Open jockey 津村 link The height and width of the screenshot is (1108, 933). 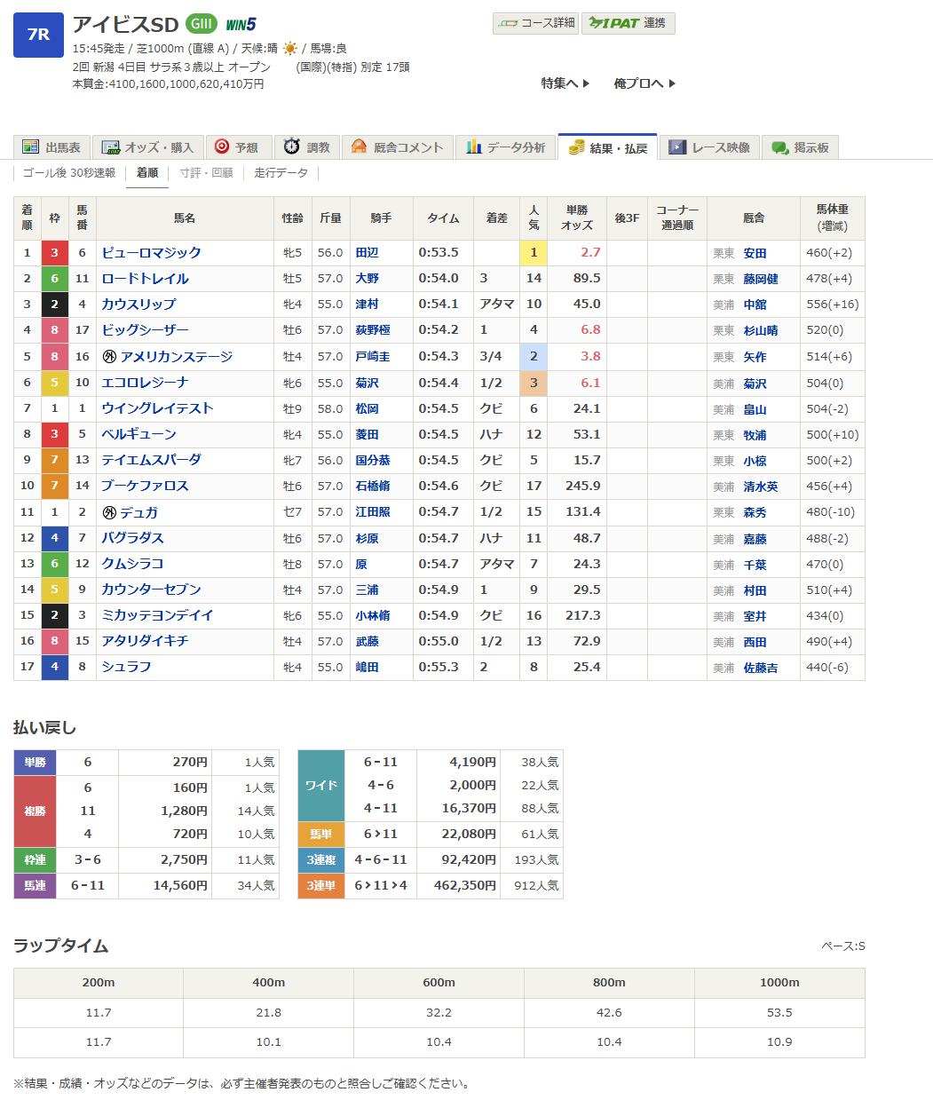pyautogui.click(x=367, y=305)
